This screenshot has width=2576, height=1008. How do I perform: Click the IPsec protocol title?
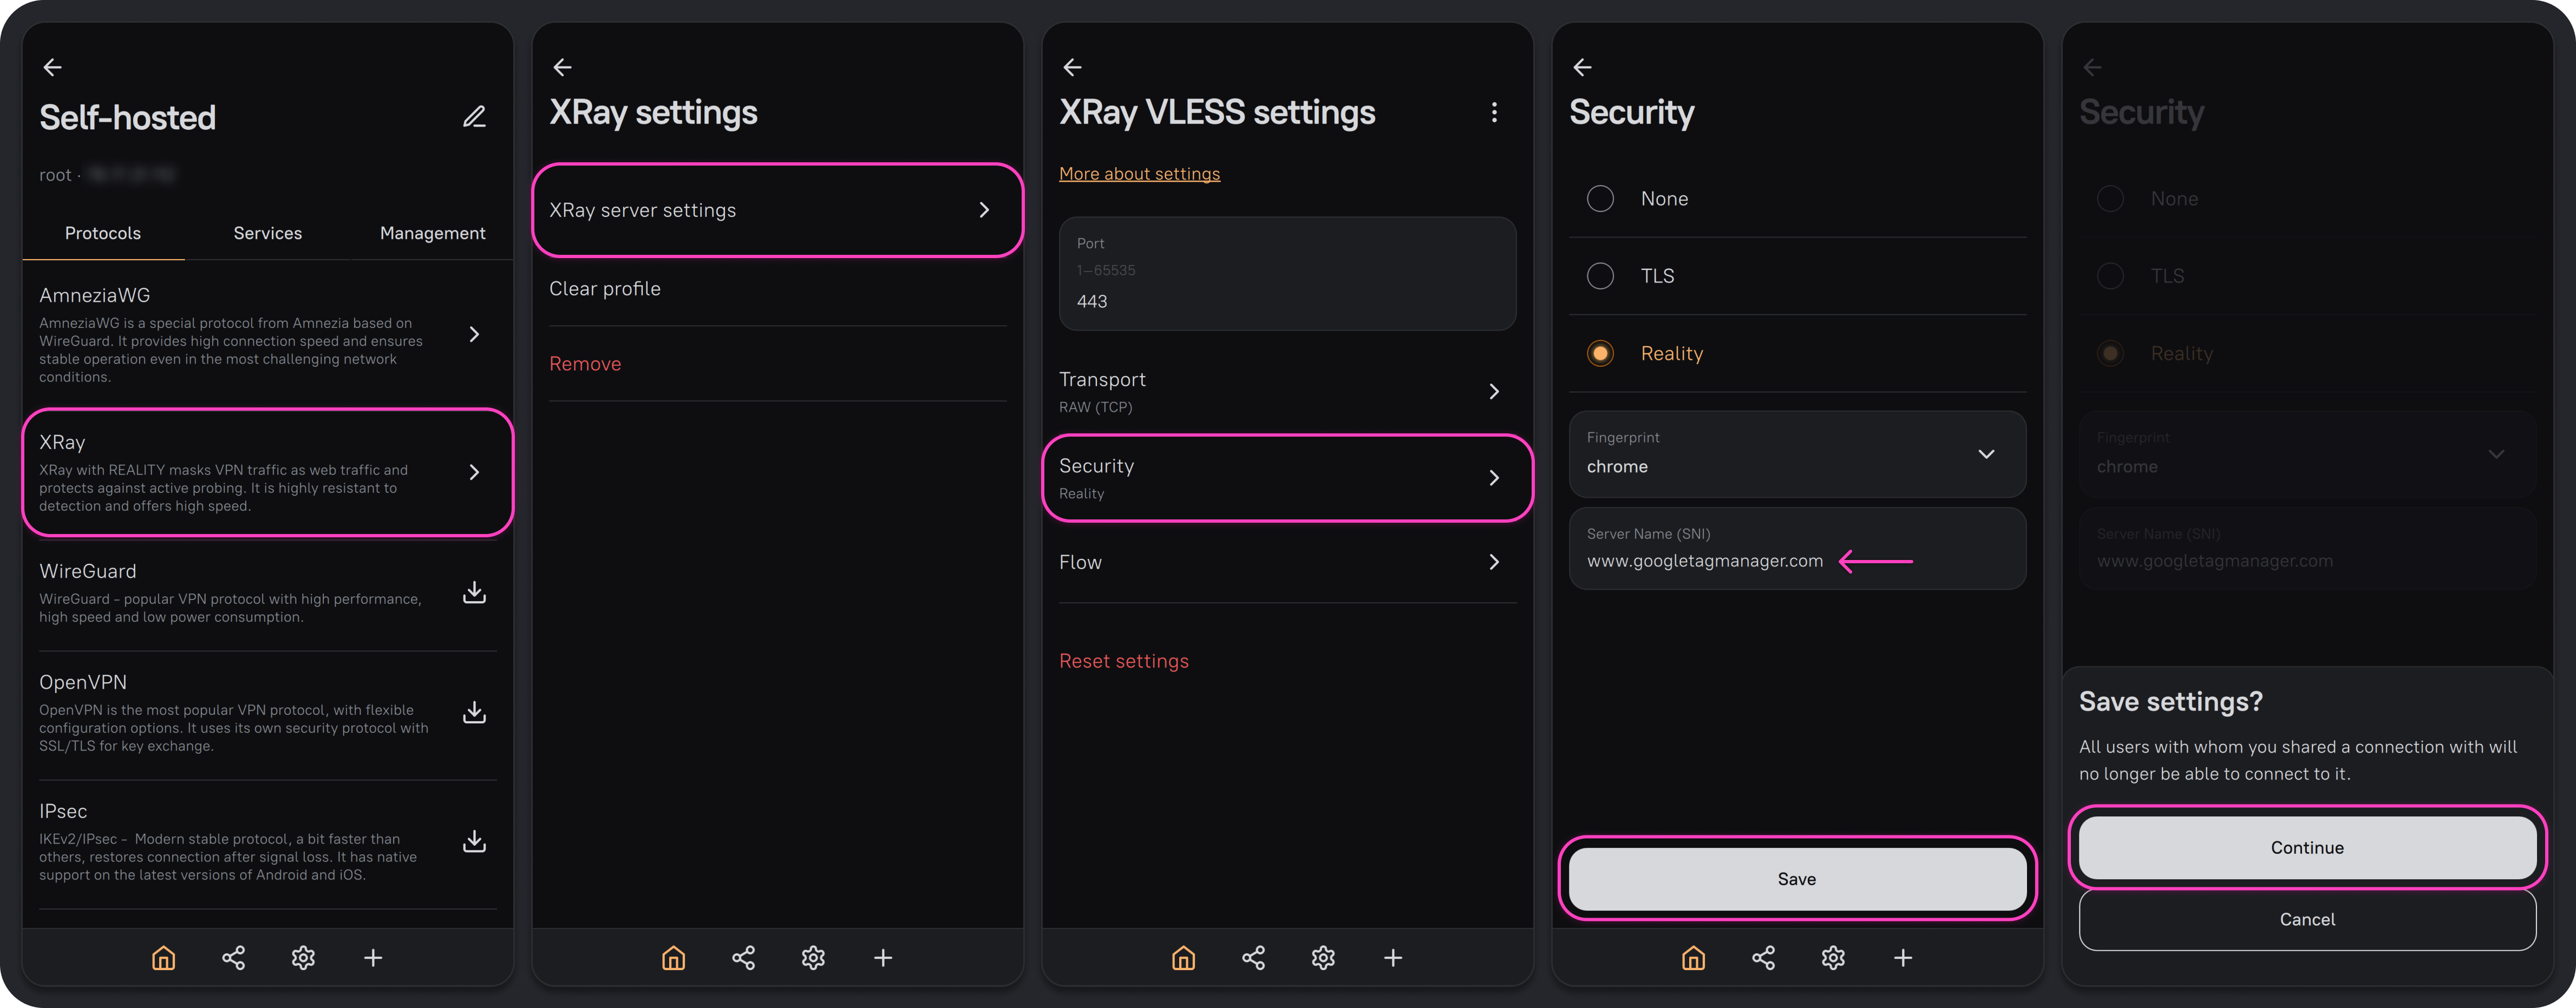pos(63,811)
